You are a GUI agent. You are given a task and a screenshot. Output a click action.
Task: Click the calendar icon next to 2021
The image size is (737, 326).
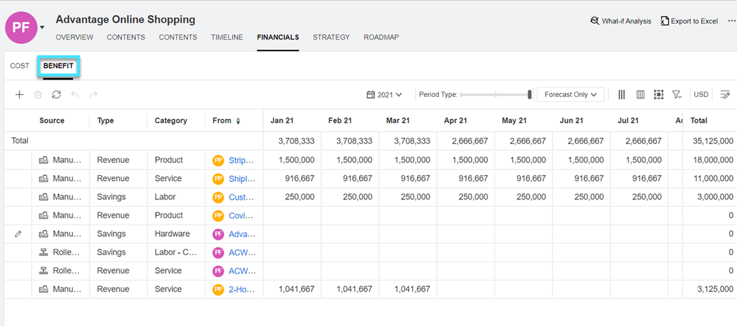click(x=370, y=95)
